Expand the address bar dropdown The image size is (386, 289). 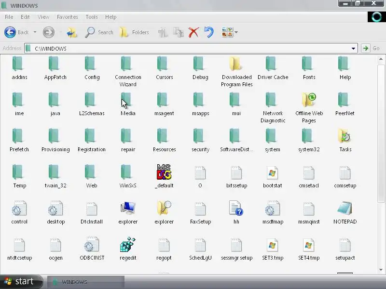(353, 49)
